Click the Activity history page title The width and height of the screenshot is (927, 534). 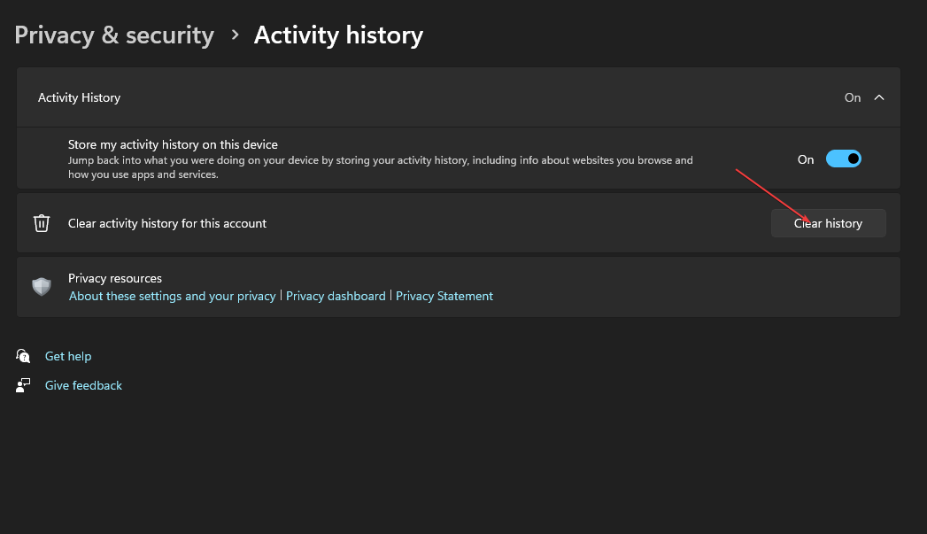pyautogui.click(x=338, y=35)
